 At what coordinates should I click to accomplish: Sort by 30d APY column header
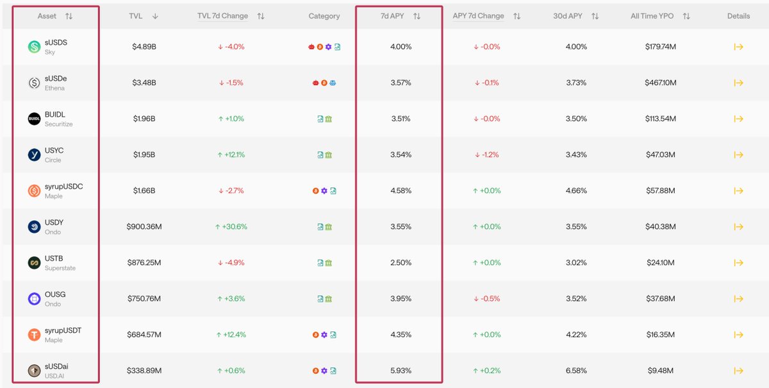point(595,17)
